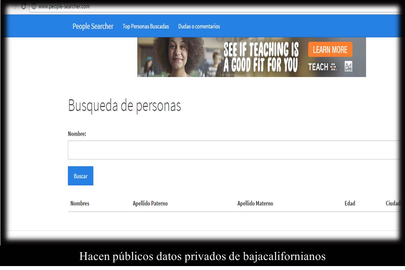Viewport: 405px width, 270px height.
Task: Click the woman's photo in the ad banner
Action: 178,57
